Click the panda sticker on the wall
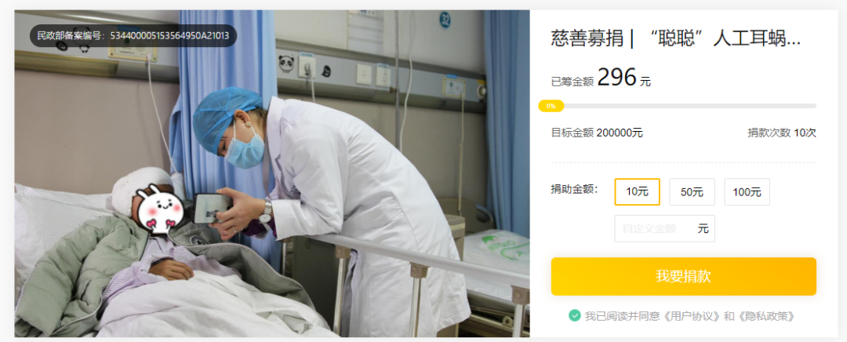 click(x=285, y=64)
